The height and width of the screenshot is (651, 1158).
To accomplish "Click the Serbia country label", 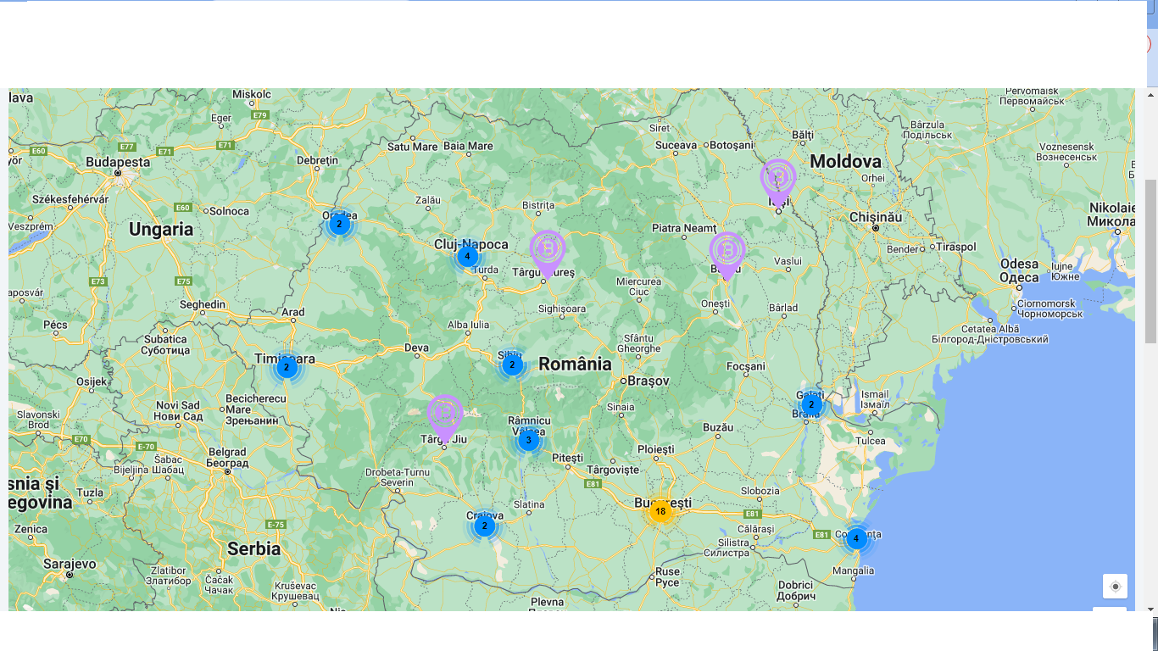I will (253, 548).
